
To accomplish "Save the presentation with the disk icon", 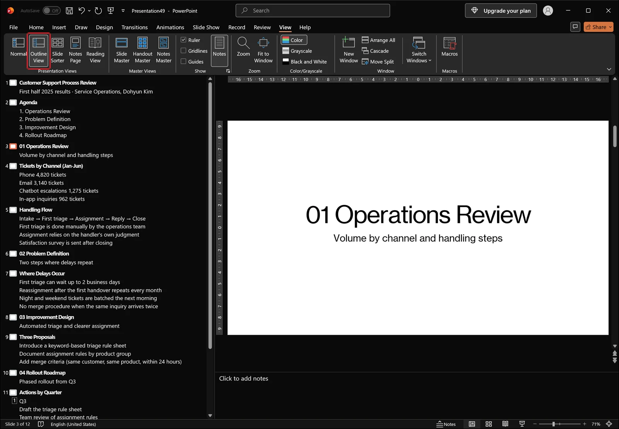I will point(69,11).
